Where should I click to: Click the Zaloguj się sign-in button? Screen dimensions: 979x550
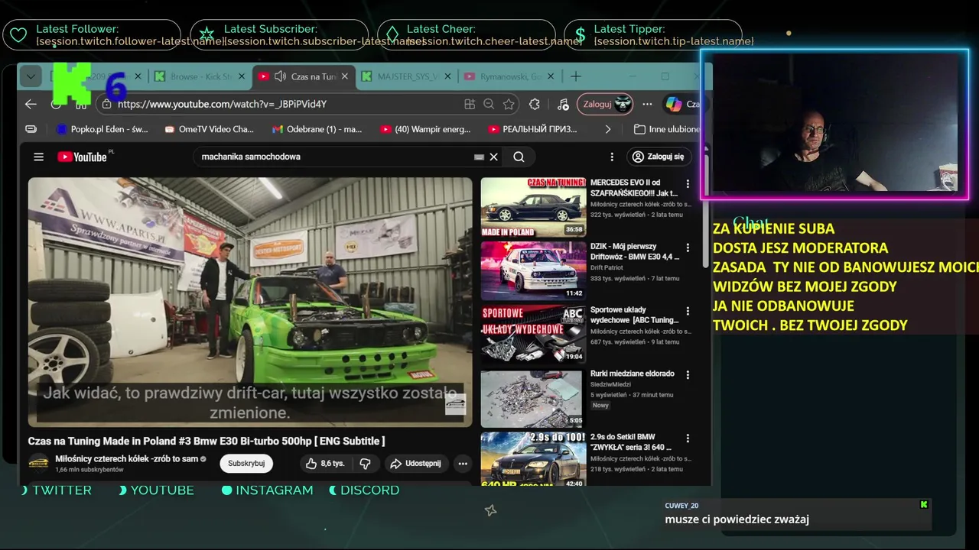click(659, 157)
